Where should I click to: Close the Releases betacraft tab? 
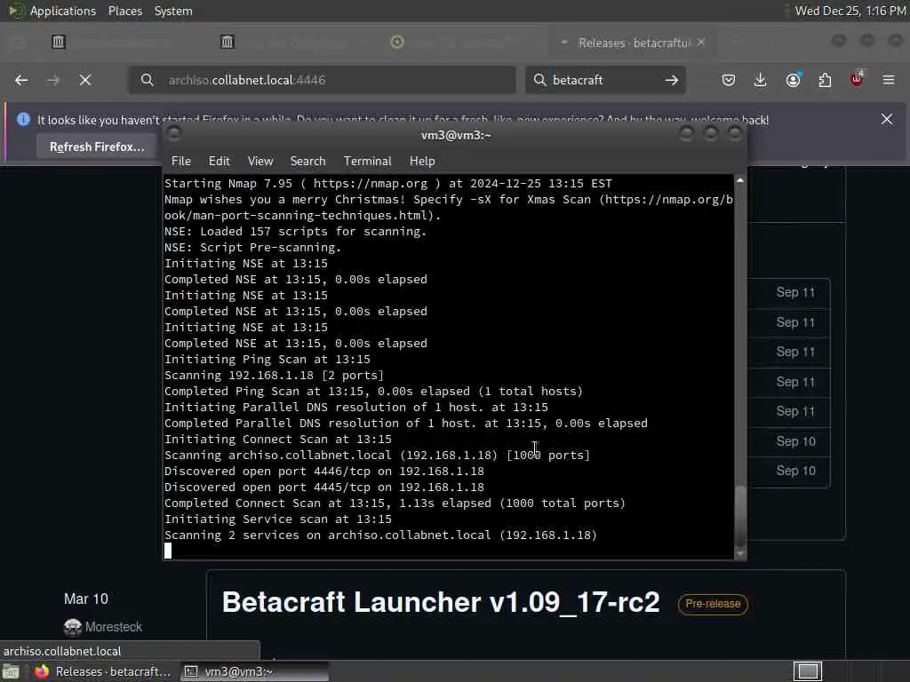tap(701, 43)
